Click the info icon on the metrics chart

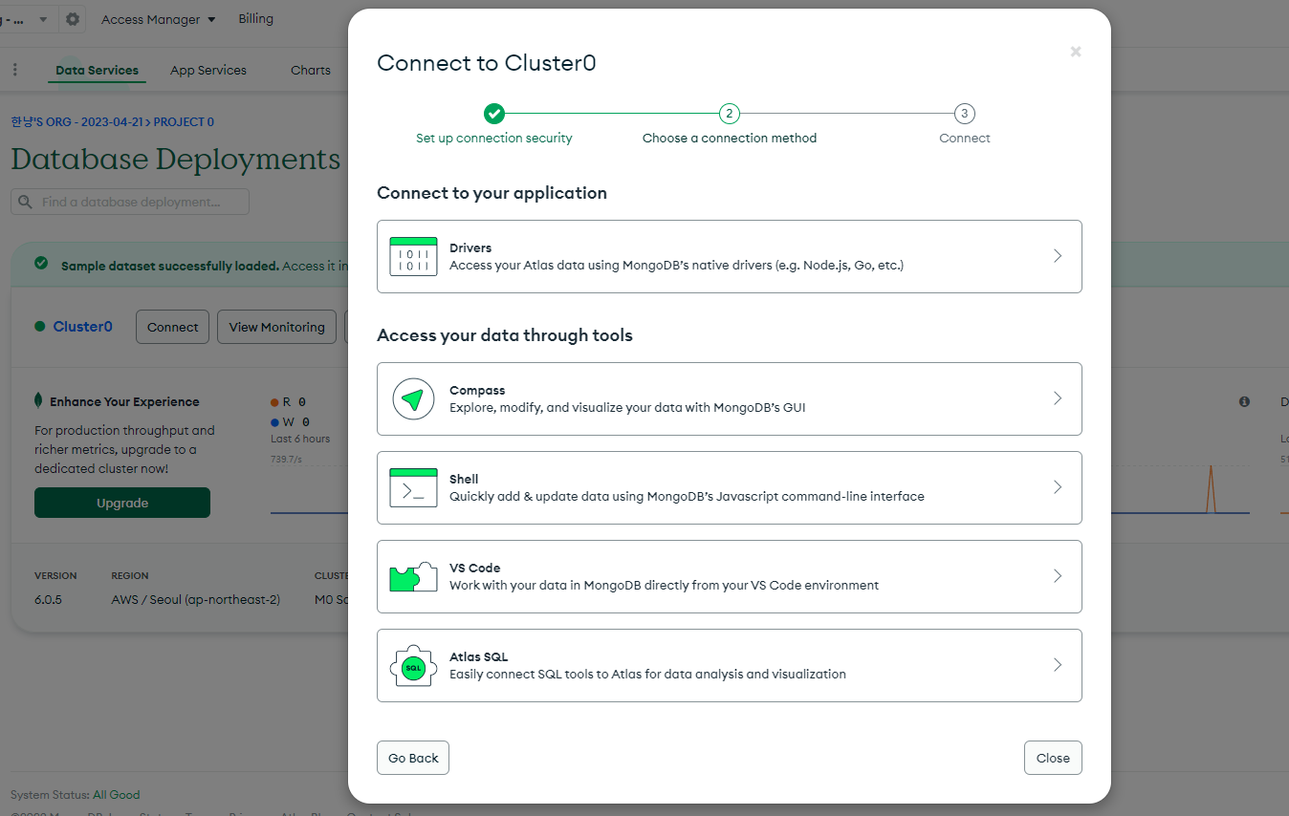pos(1244,401)
